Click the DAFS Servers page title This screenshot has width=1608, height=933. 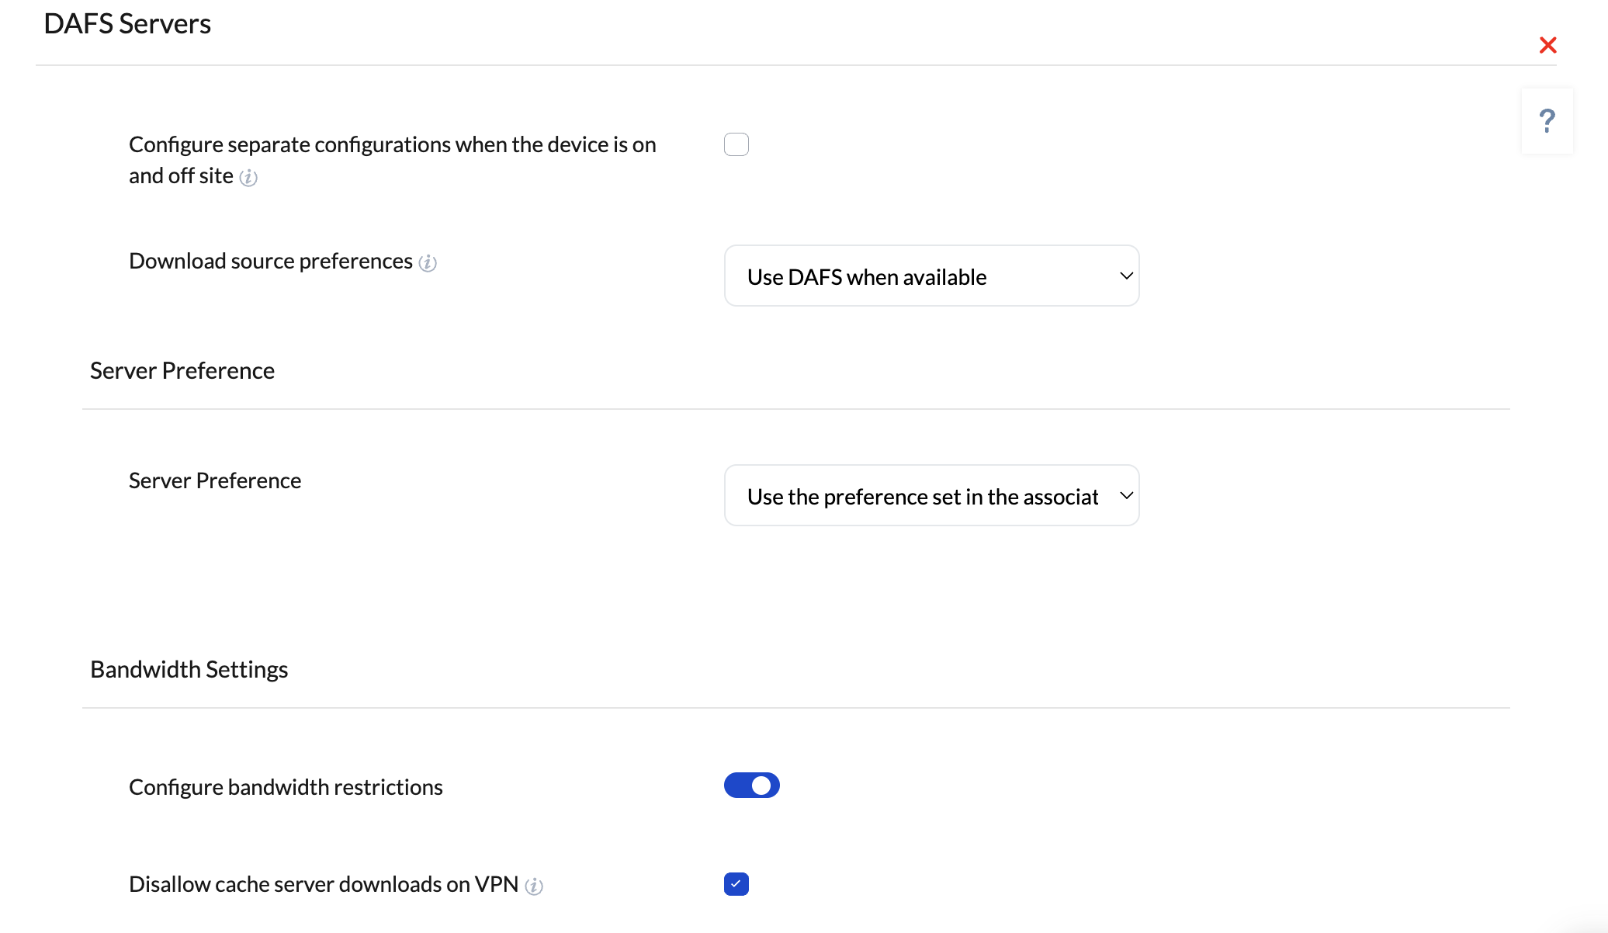click(x=127, y=24)
